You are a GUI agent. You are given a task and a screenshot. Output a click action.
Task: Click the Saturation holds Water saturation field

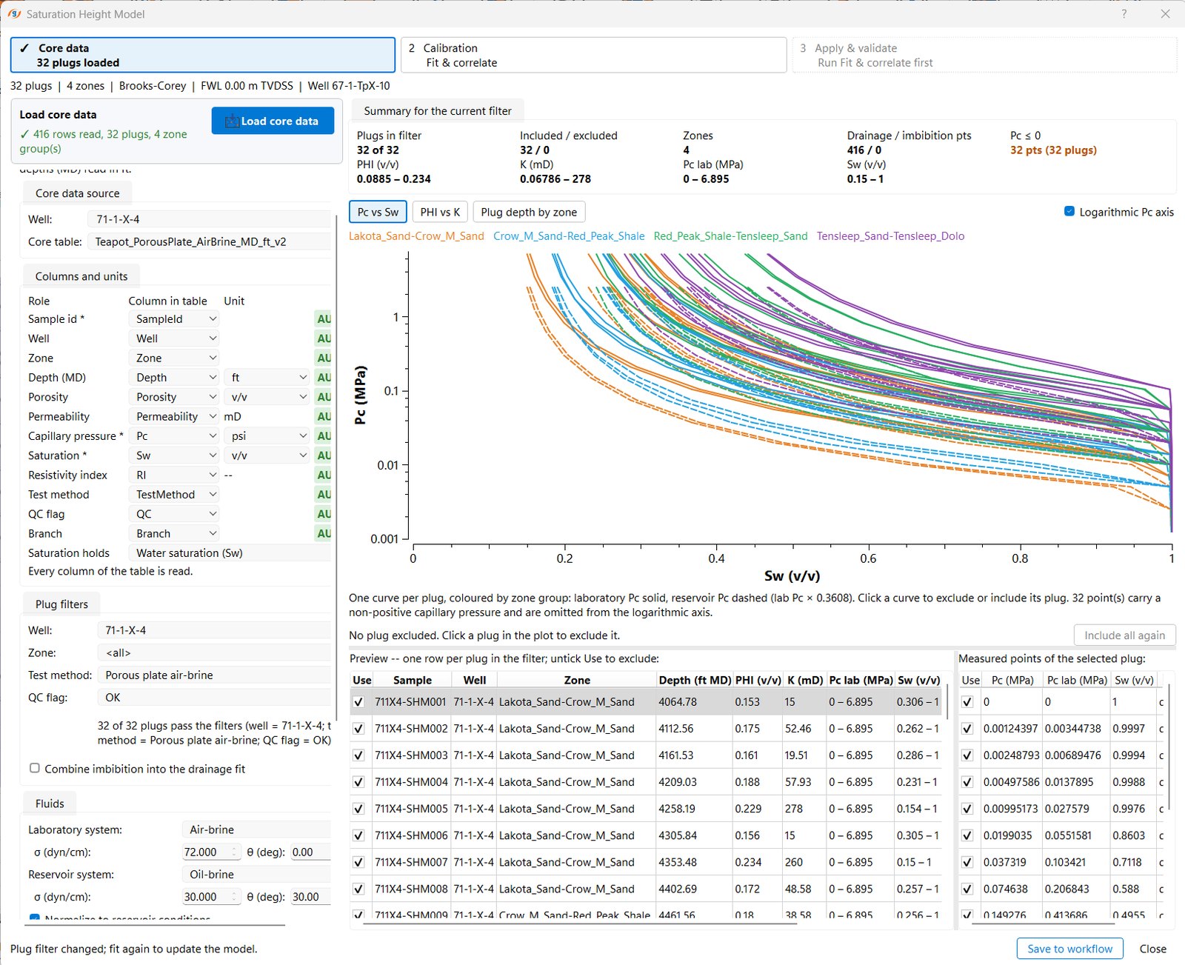pos(230,553)
